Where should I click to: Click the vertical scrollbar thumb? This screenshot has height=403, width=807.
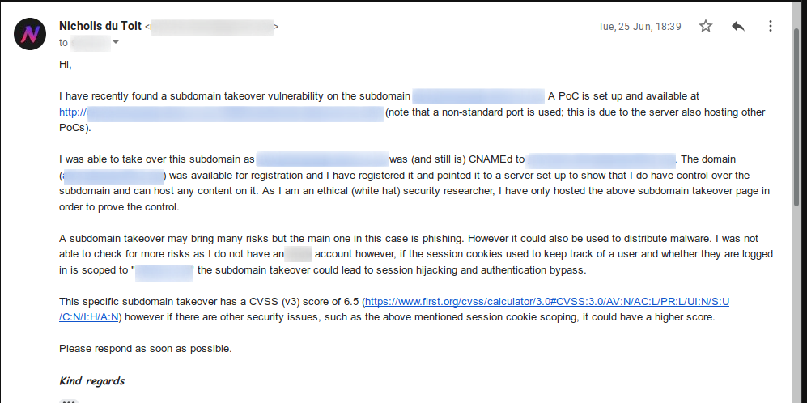pyautogui.click(x=798, y=116)
